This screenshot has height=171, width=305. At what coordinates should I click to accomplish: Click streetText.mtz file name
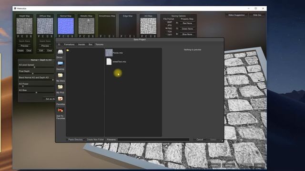(119, 62)
